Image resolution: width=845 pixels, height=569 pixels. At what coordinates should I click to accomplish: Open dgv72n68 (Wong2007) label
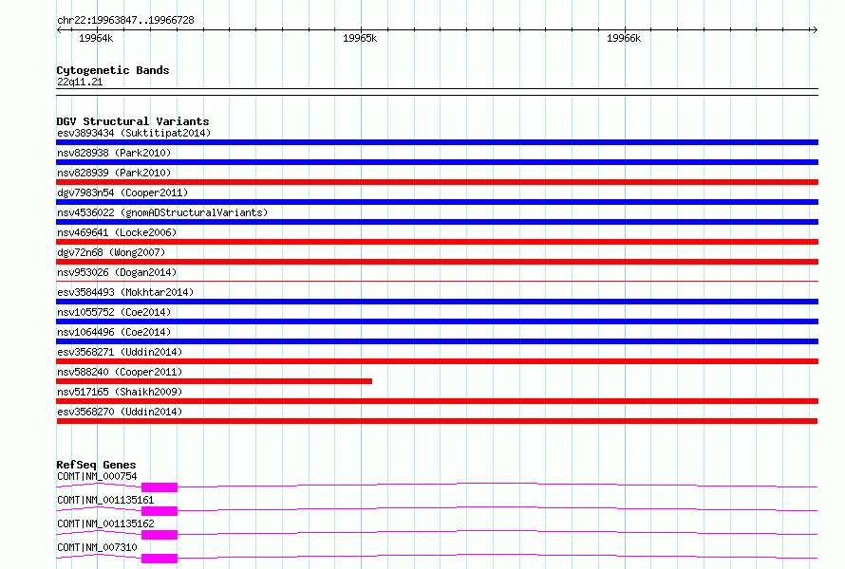pos(111,252)
